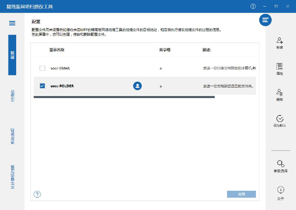Viewport: 296px width, 210px height.
Task: Switch to the 配置 sidebar tab
Action: [x=12, y=55]
